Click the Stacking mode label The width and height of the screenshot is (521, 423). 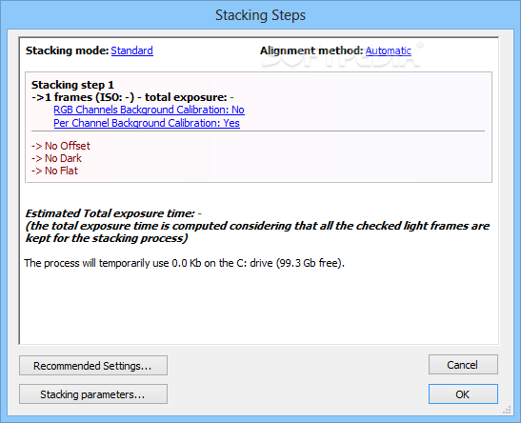[x=67, y=50]
